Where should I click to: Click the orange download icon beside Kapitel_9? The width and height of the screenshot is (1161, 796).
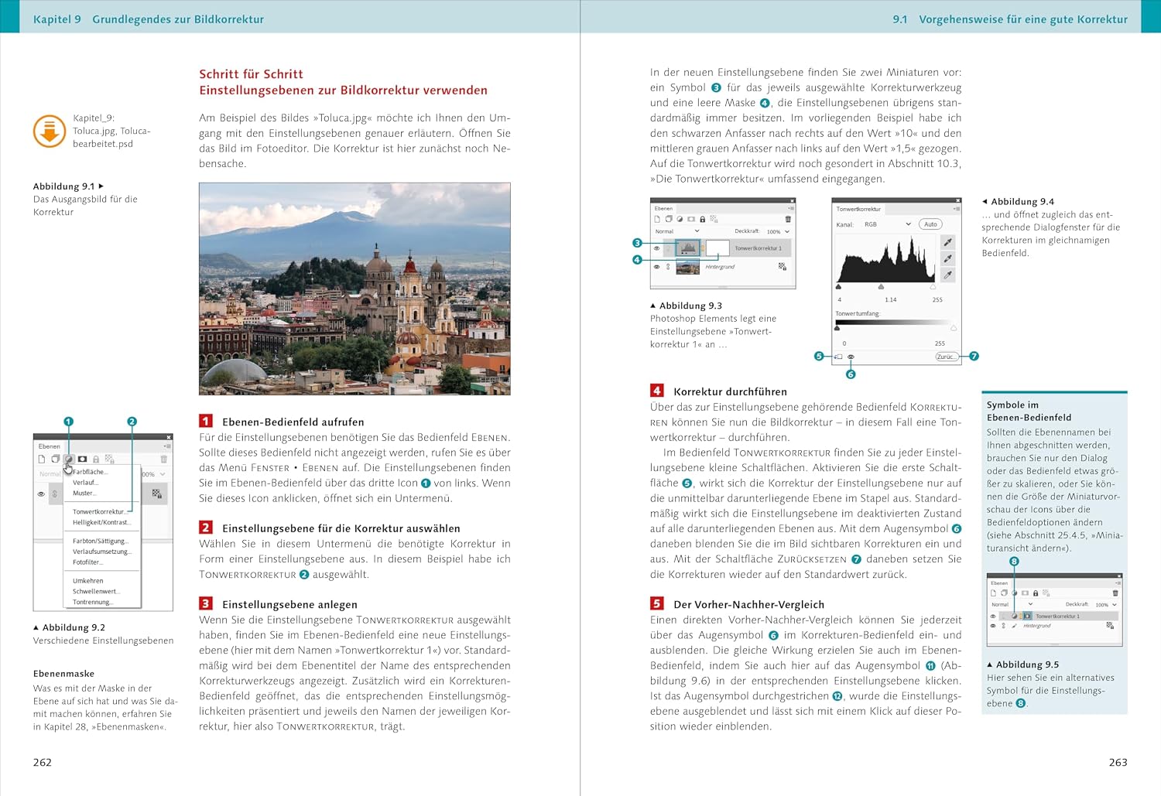pyautogui.click(x=50, y=131)
